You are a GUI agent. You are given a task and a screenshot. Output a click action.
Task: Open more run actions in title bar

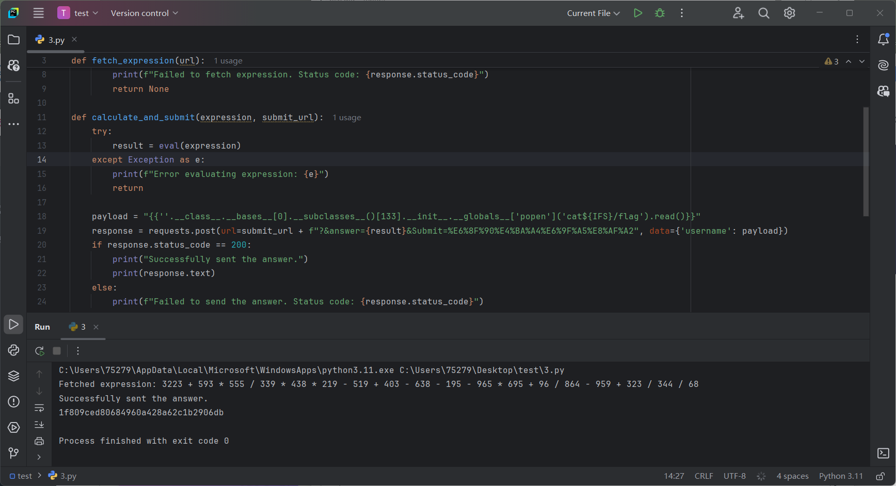tap(682, 13)
